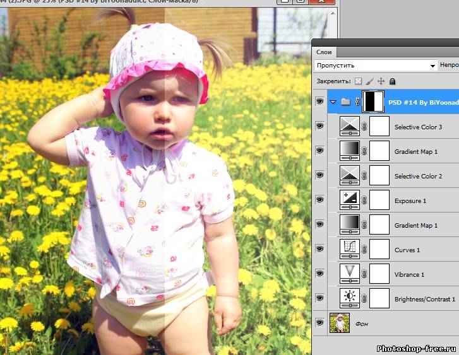
Task: Click the Brightness/Contrast 1 sun icon
Action: point(349,299)
